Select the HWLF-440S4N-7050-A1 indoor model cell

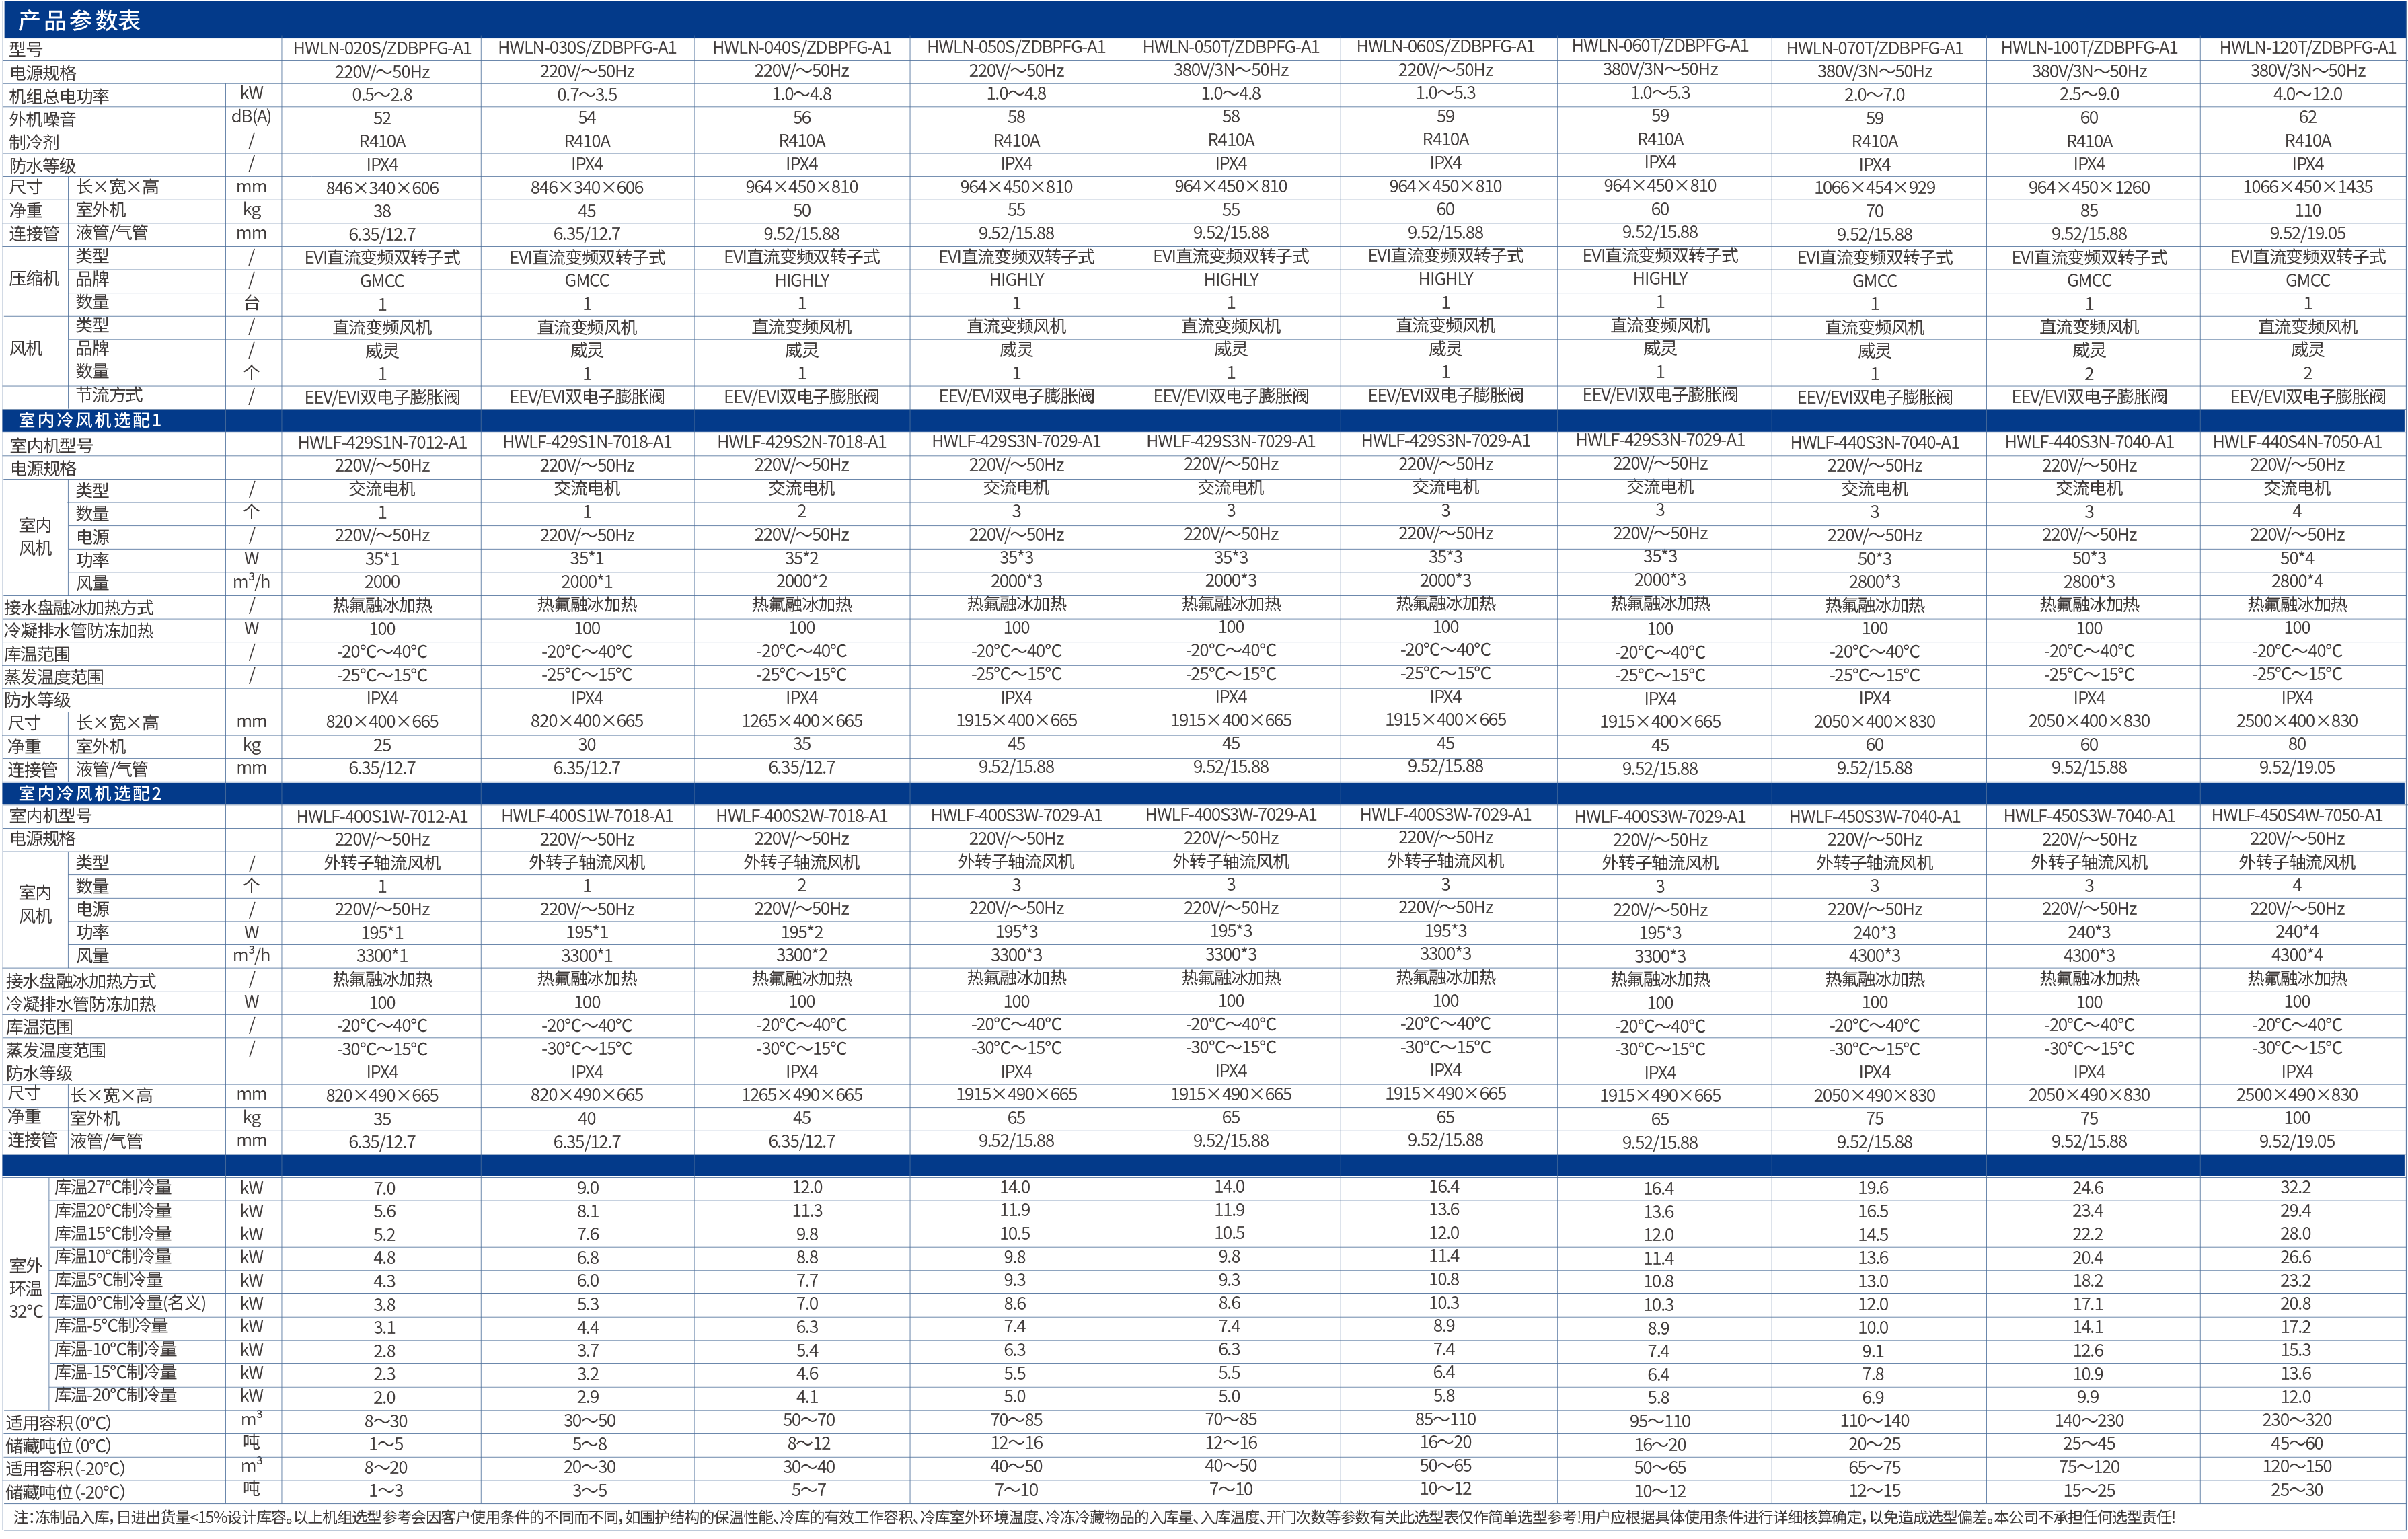coord(2296,442)
